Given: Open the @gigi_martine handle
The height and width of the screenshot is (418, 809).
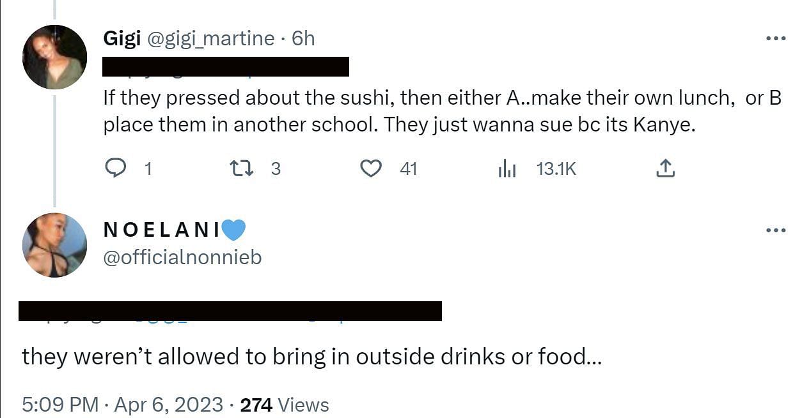Looking at the screenshot, I should [x=211, y=39].
